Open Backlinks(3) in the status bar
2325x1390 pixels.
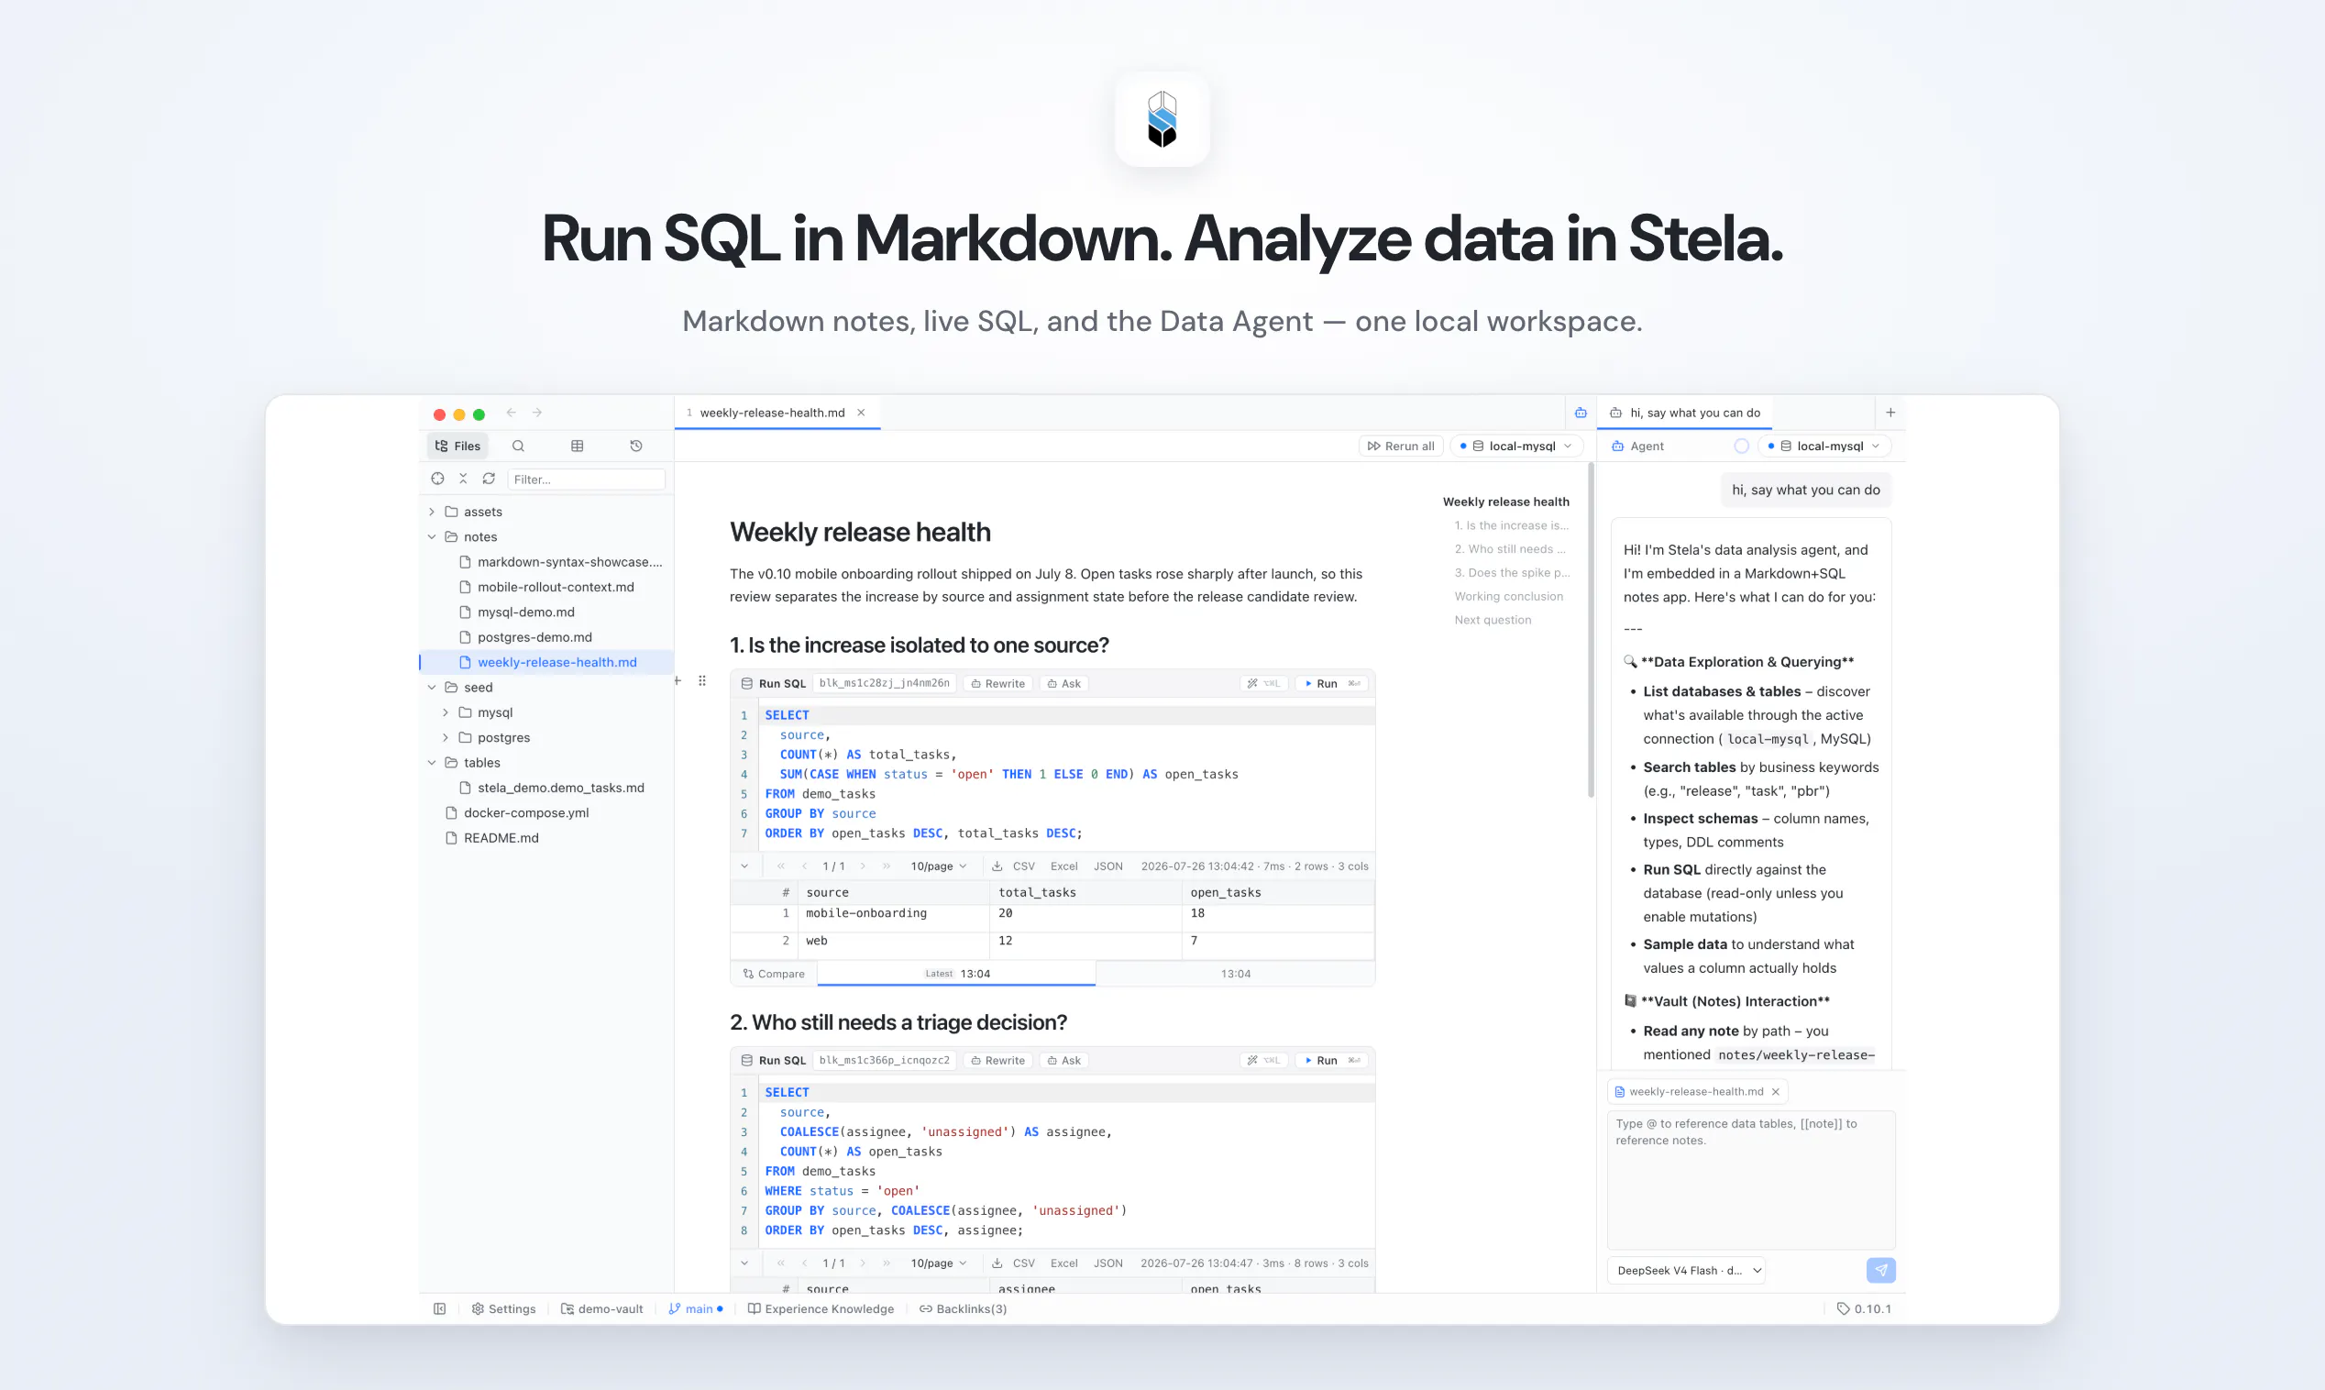[x=963, y=1308]
